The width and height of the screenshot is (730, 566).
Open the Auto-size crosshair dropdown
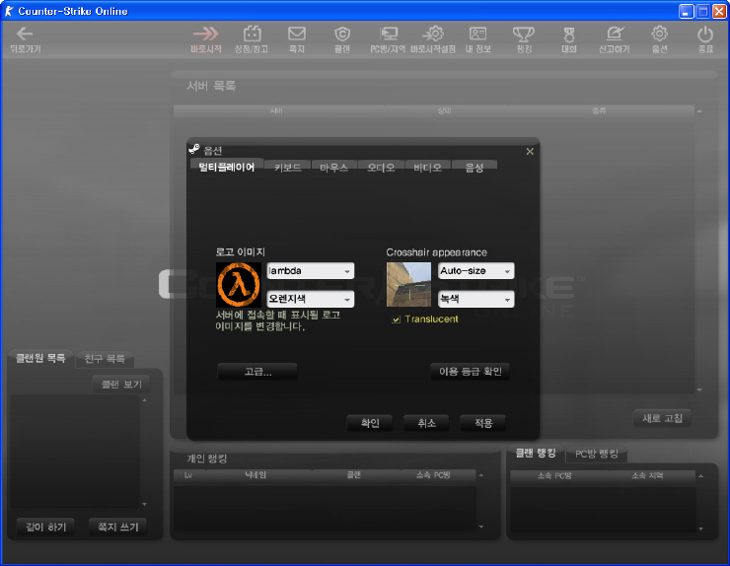[x=475, y=271]
